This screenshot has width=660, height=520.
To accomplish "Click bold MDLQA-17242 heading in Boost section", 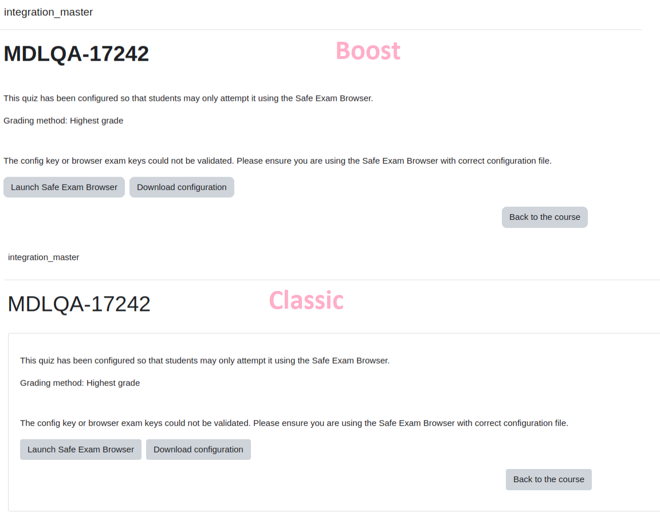I will pyautogui.click(x=76, y=54).
